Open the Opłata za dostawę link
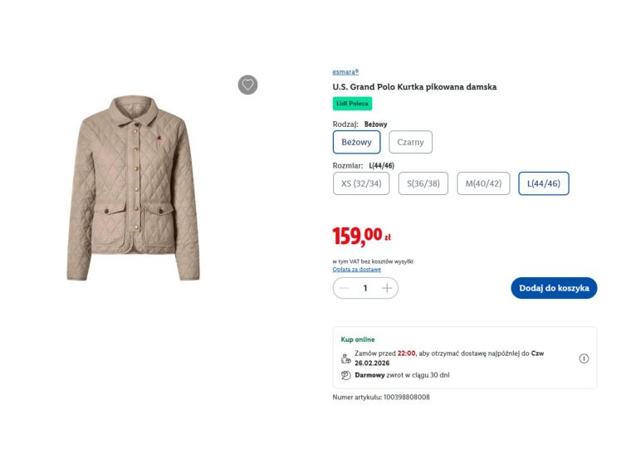This screenshot has width=631, height=473. [357, 269]
